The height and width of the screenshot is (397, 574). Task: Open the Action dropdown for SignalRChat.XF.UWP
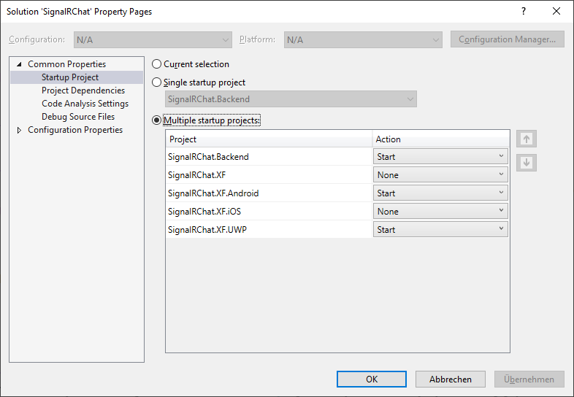(441, 230)
